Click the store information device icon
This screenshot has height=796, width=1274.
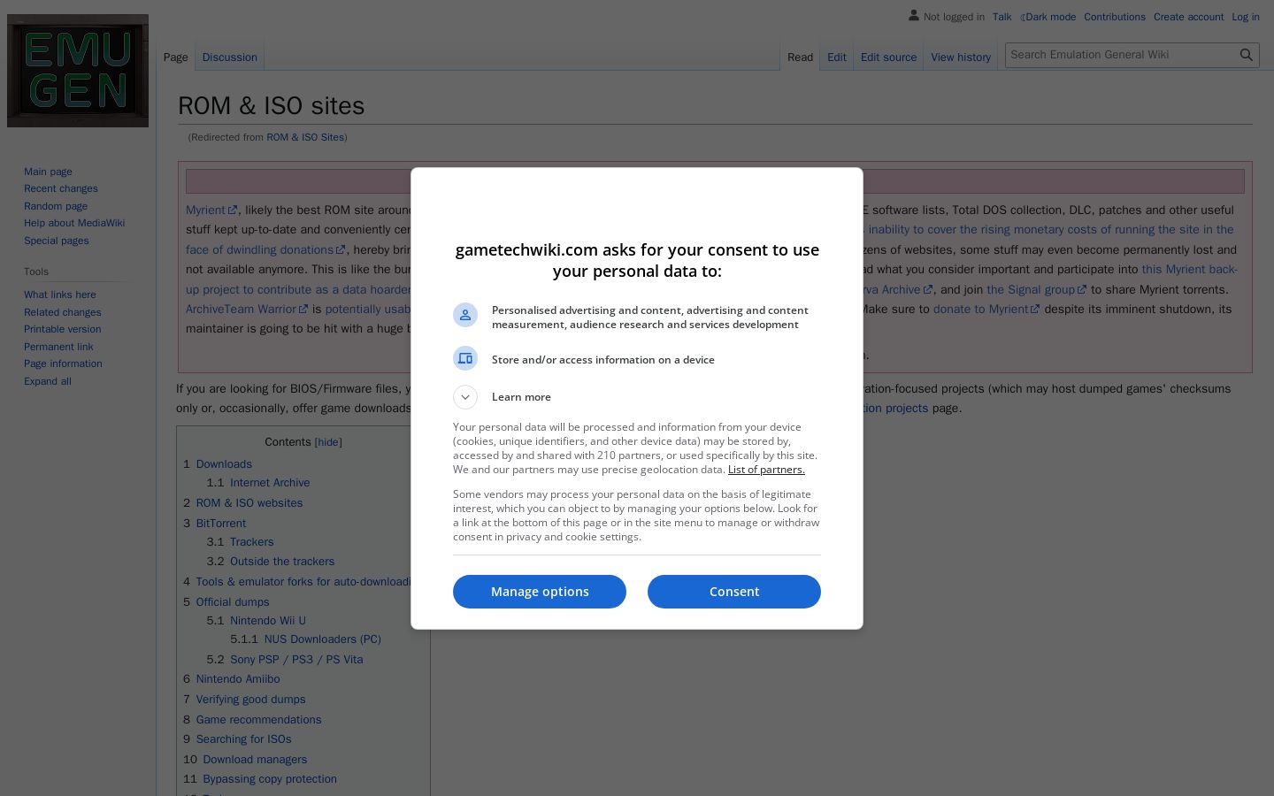(x=465, y=358)
